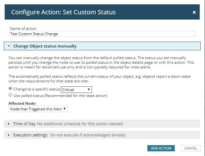The height and width of the screenshot is (156, 205).
Task: Select the Change to a specific status radio
Action: (11, 89)
